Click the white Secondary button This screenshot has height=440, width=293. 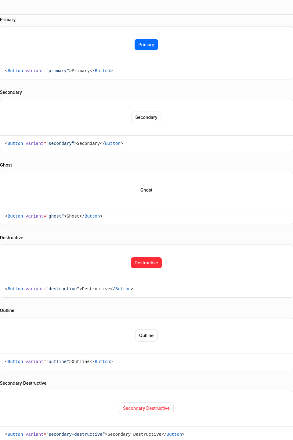point(146,117)
